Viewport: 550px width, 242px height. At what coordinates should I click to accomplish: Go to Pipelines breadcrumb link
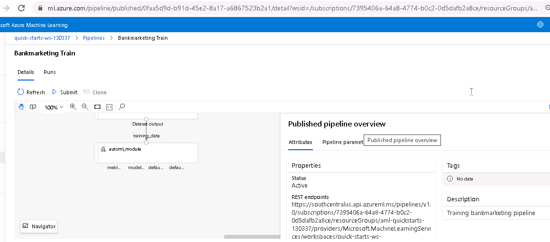coord(94,38)
